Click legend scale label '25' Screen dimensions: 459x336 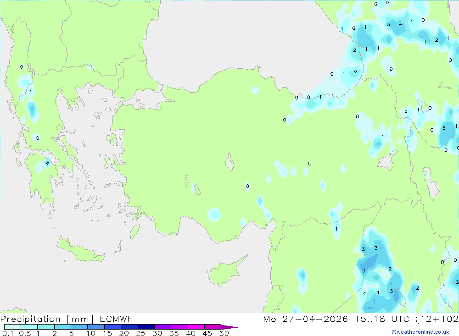tap(141, 333)
